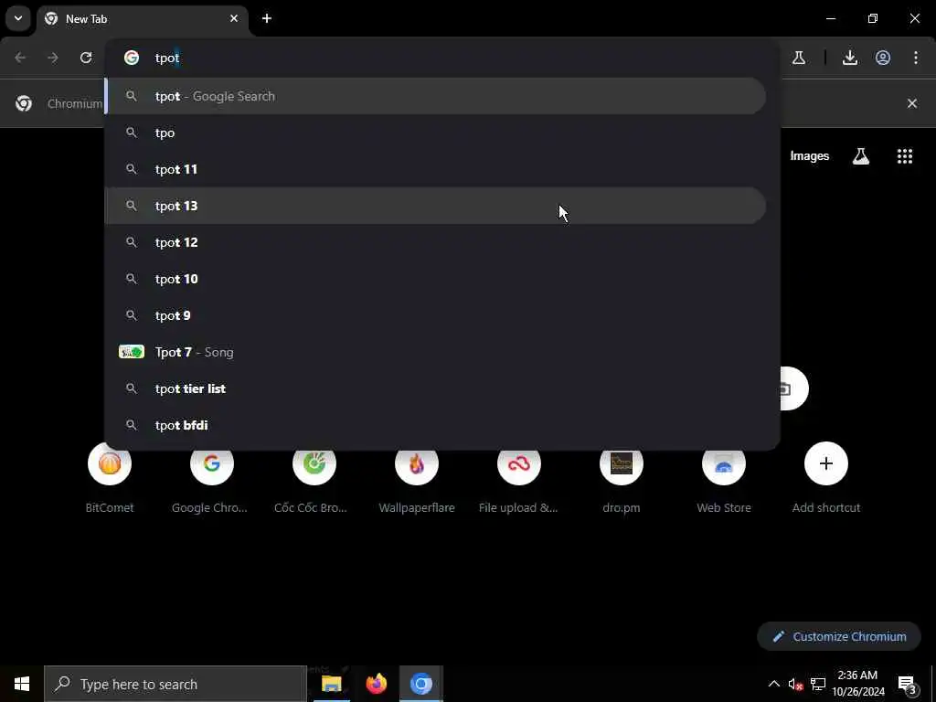Open the notification center icon
This screenshot has height=702, width=936.
(908, 684)
